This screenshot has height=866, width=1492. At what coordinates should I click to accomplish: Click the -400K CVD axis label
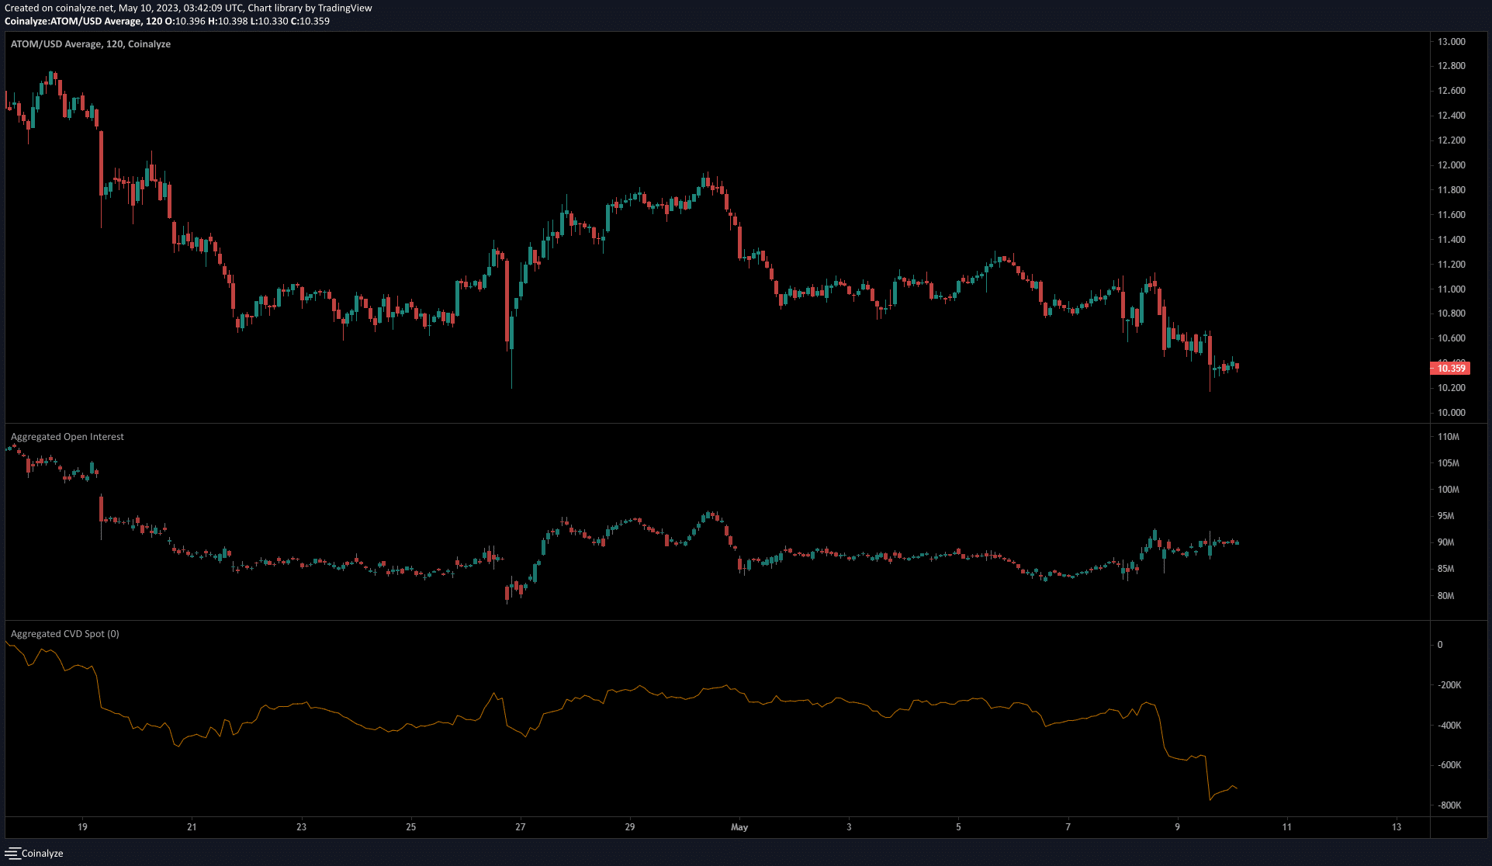coord(1449,726)
